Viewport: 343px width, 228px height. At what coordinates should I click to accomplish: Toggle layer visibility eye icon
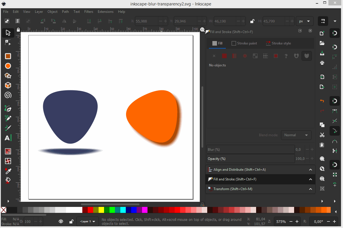pyautogui.click(x=61, y=221)
